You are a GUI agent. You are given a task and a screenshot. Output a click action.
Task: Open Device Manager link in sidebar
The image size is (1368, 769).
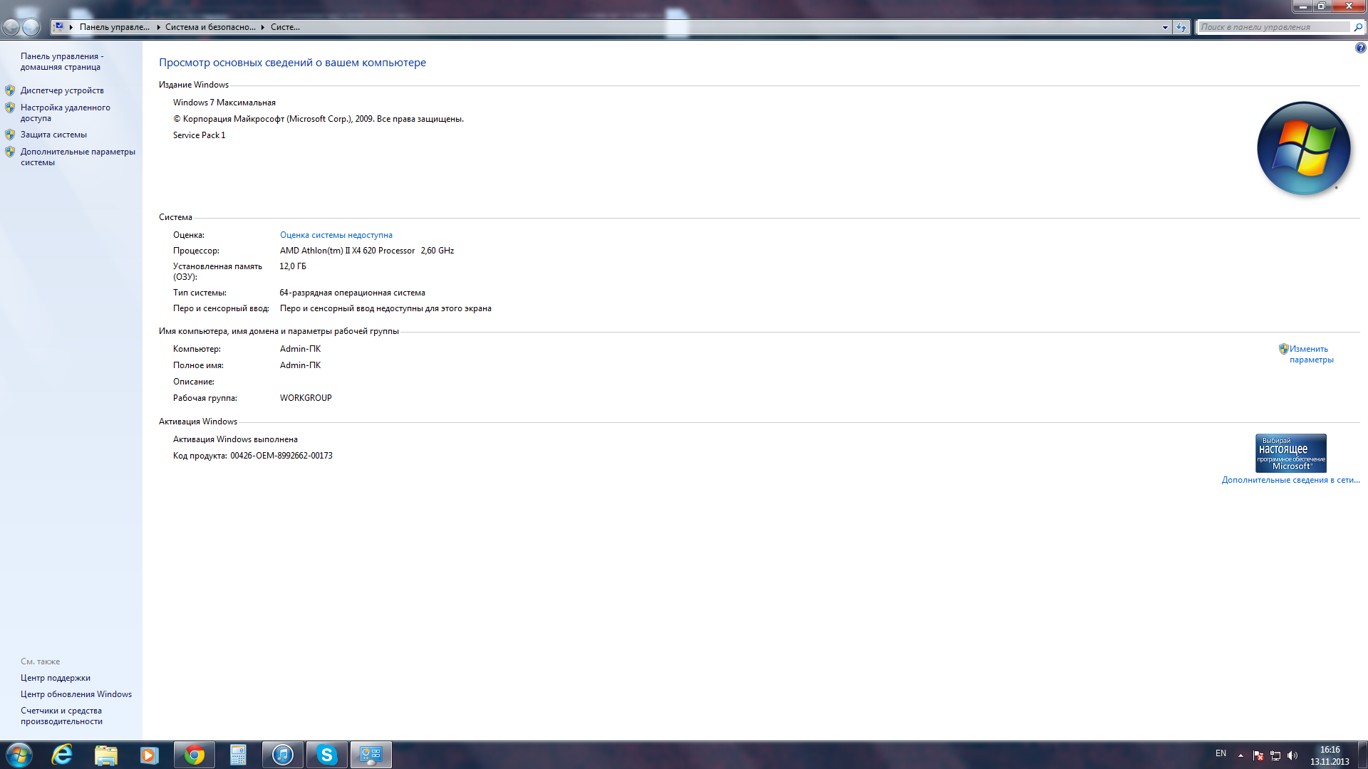tap(62, 90)
